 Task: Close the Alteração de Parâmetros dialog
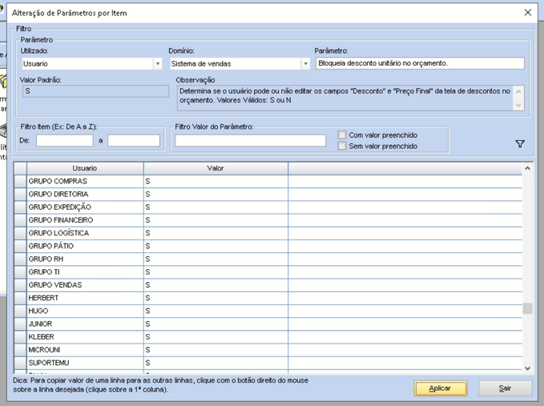[x=528, y=13]
